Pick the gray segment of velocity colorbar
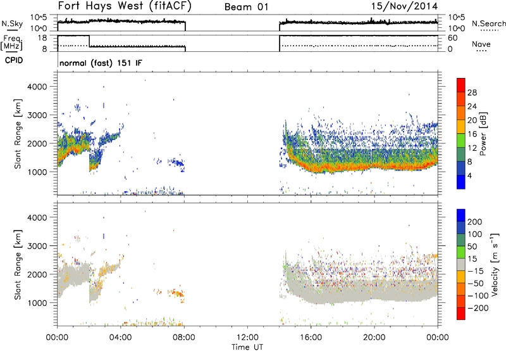The width and height of the screenshot is (506, 351). 461,264
